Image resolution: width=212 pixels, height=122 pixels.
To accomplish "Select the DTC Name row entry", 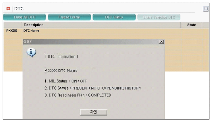I will pos(31,31).
